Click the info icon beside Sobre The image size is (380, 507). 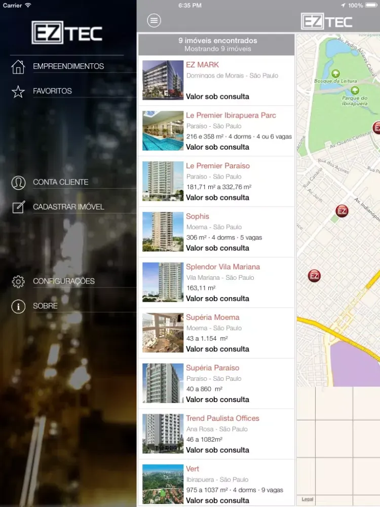pyautogui.click(x=18, y=307)
